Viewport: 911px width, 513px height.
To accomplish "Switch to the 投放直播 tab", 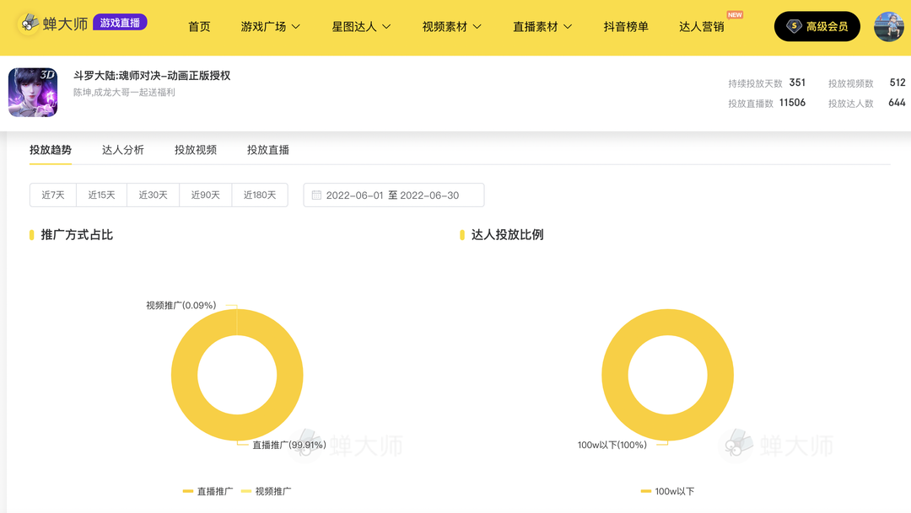I will click(268, 150).
